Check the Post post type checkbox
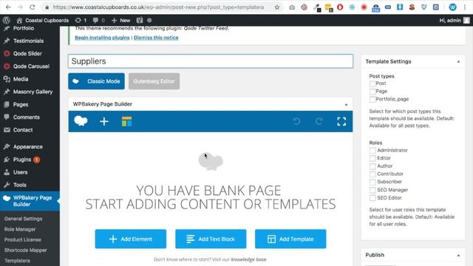This screenshot has height=266, width=473. [x=372, y=83]
